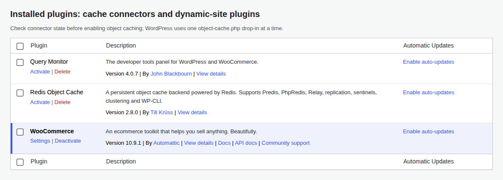Click the 'Check connector state' note text
The height and width of the screenshot is (180, 503).
pos(147,28)
